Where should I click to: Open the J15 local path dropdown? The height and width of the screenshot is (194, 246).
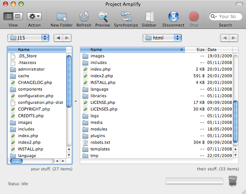pyautogui.click(x=28, y=38)
